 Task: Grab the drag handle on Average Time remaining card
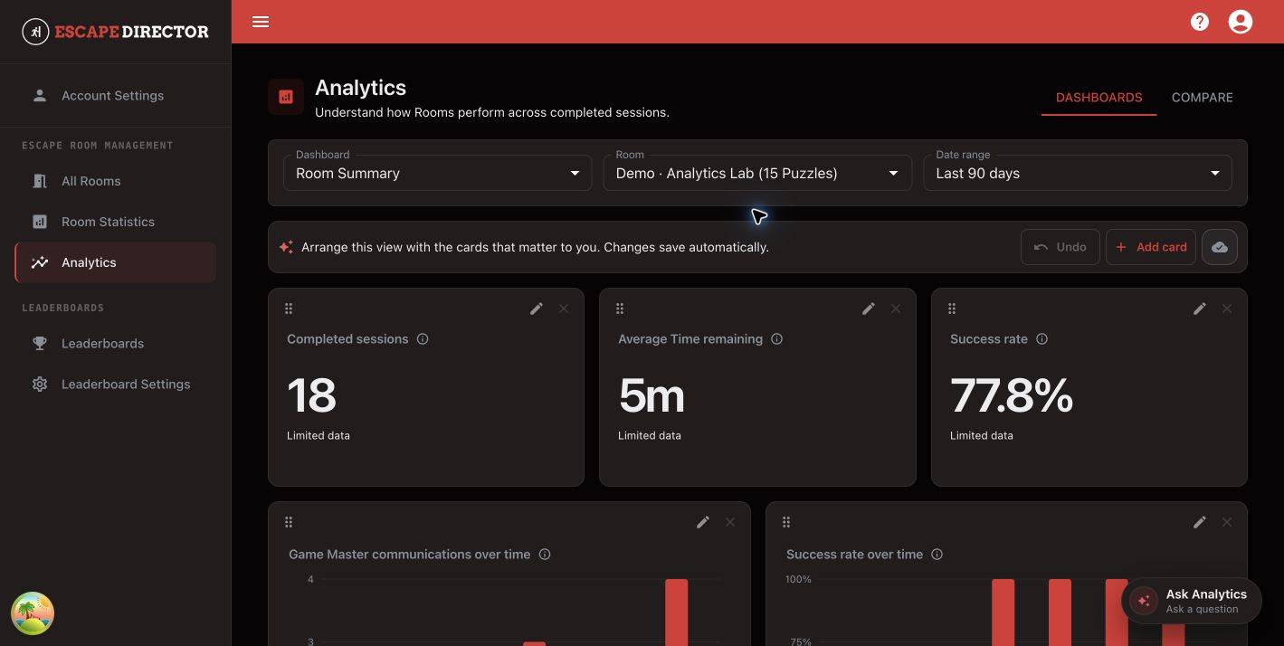point(620,309)
